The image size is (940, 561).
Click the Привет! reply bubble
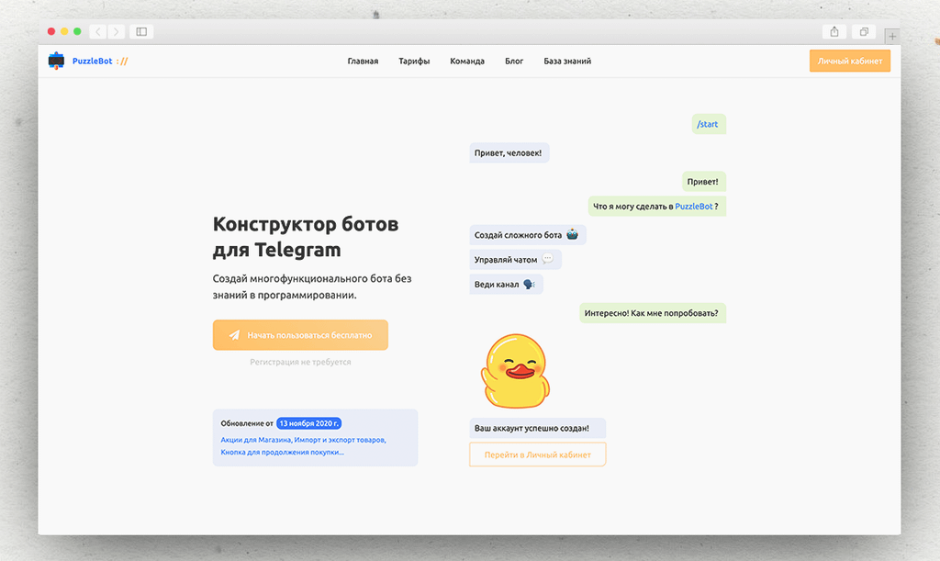[x=704, y=182]
